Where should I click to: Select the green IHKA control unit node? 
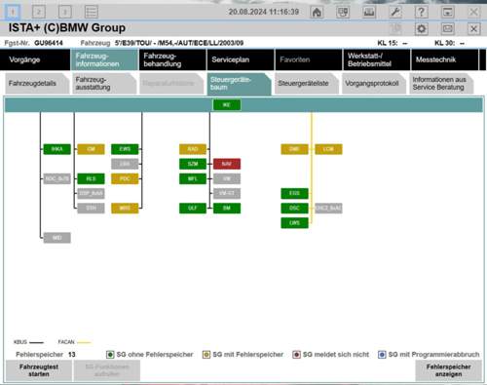pyautogui.click(x=56, y=149)
